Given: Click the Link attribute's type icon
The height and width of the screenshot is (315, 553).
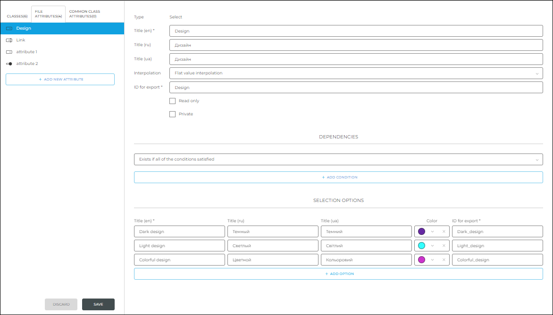Looking at the screenshot, I should click(x=9, y=40).
